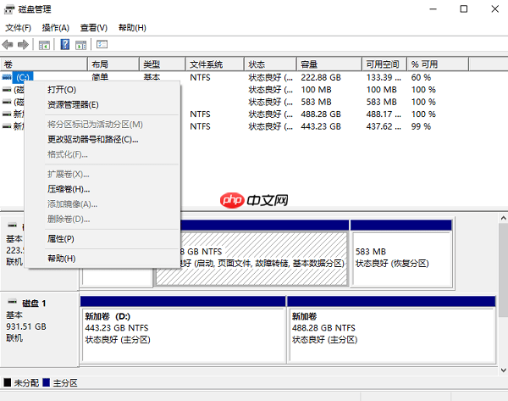The width and height of the screenshot is (508, 401).
Task: Click the blue 主分区 legend swatch
Action: pyautogui.click(x=46, y=382)
